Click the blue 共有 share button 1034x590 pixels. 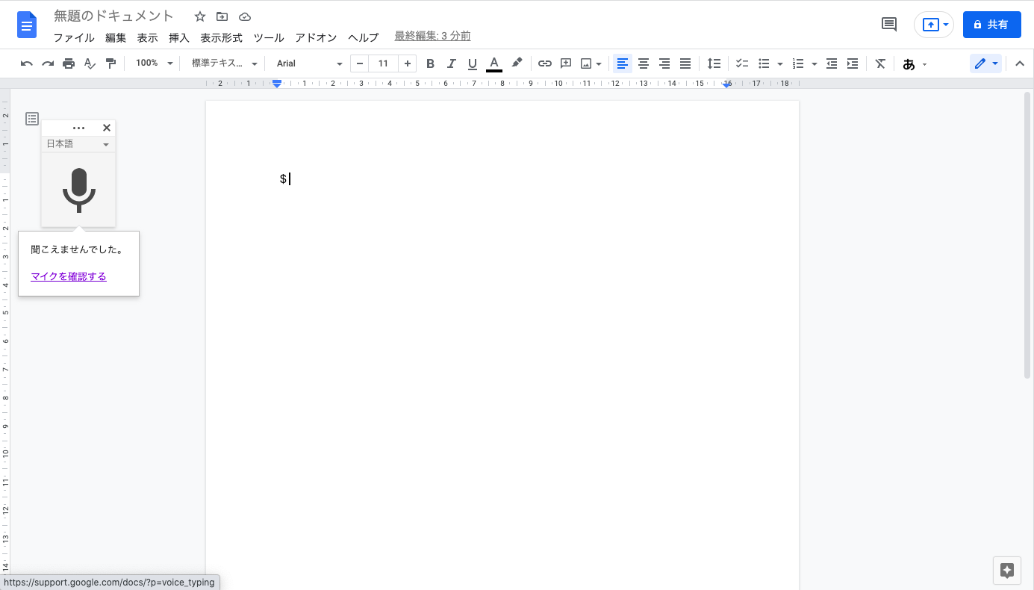tap(991, 25)
